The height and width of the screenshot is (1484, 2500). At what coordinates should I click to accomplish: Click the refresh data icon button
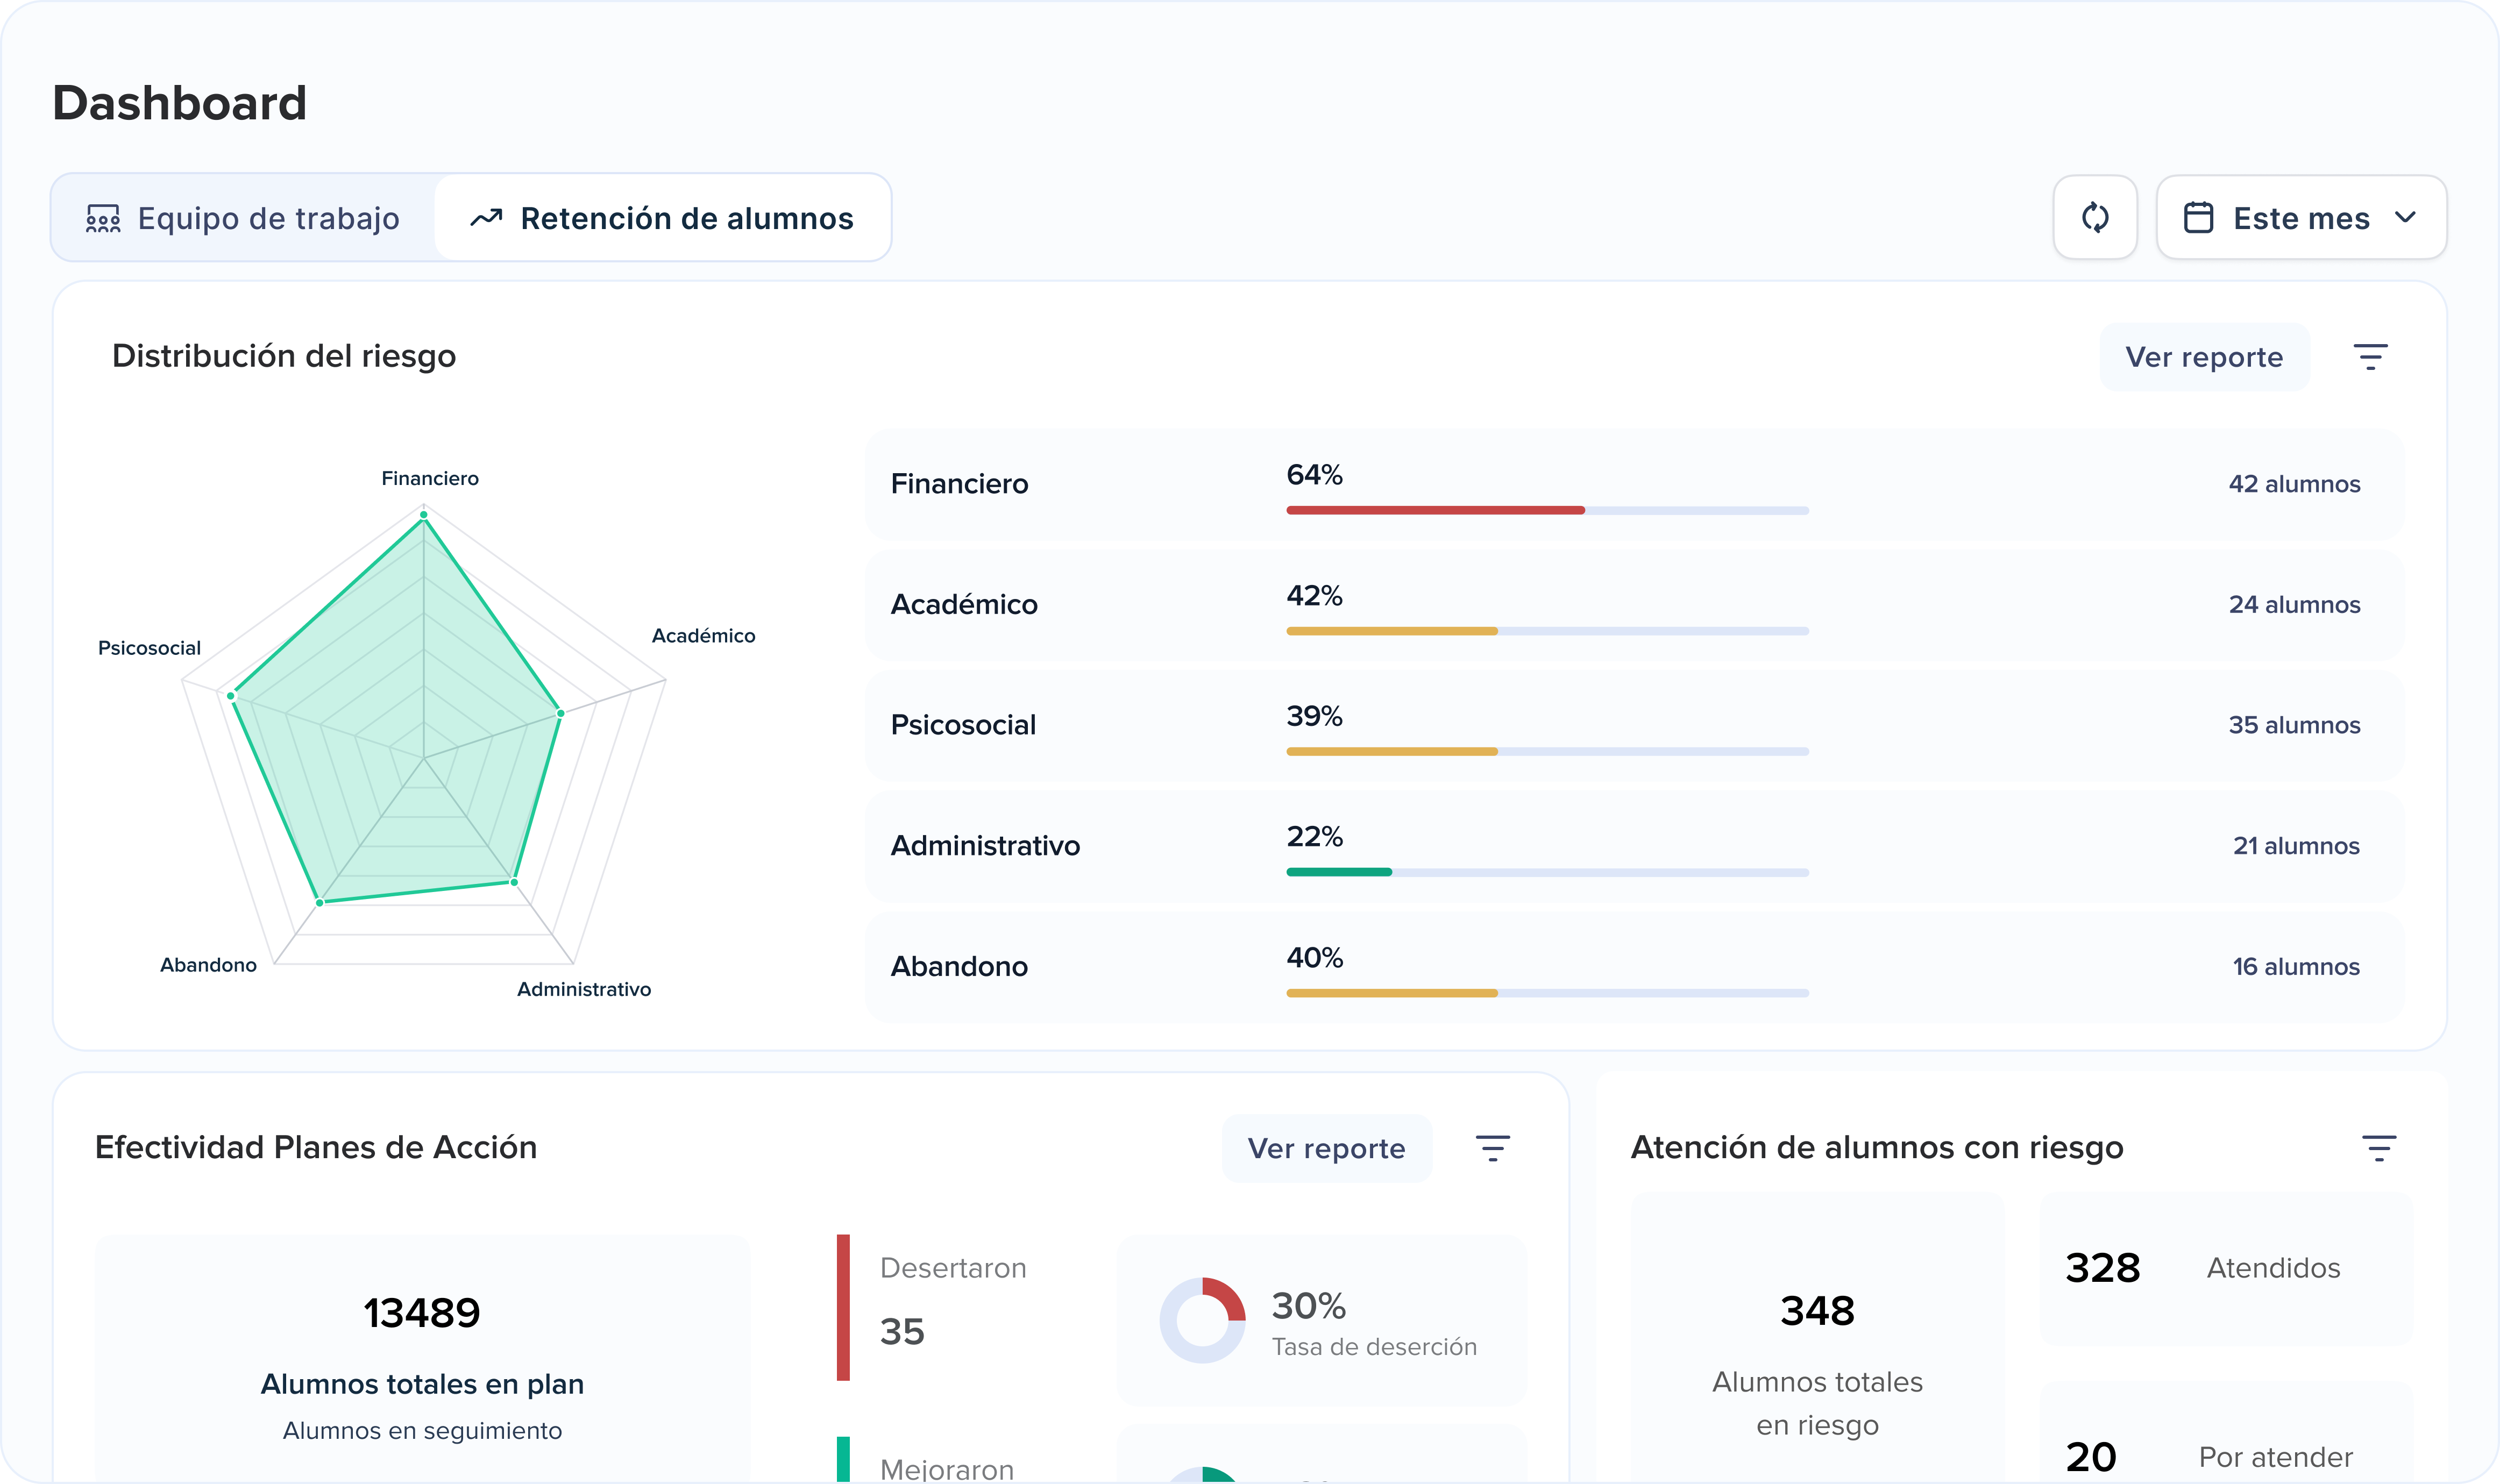(2095, 217)
